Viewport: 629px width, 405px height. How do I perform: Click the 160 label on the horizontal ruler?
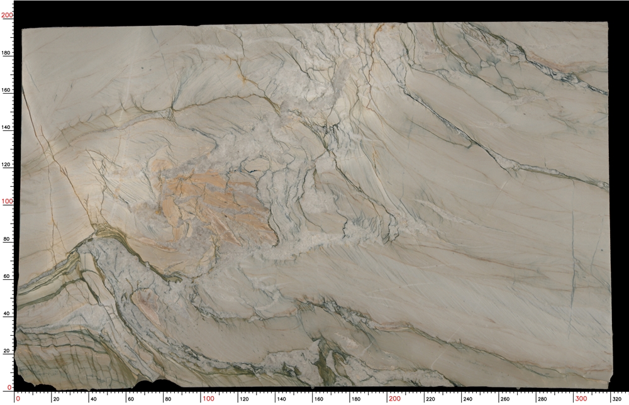[x=320, y=399]
